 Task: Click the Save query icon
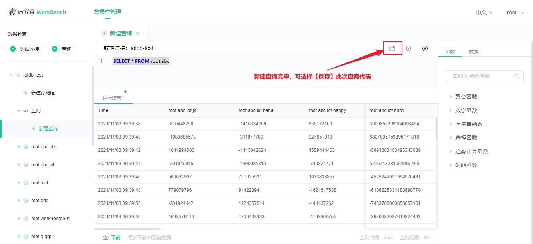[x=392, y=48]
